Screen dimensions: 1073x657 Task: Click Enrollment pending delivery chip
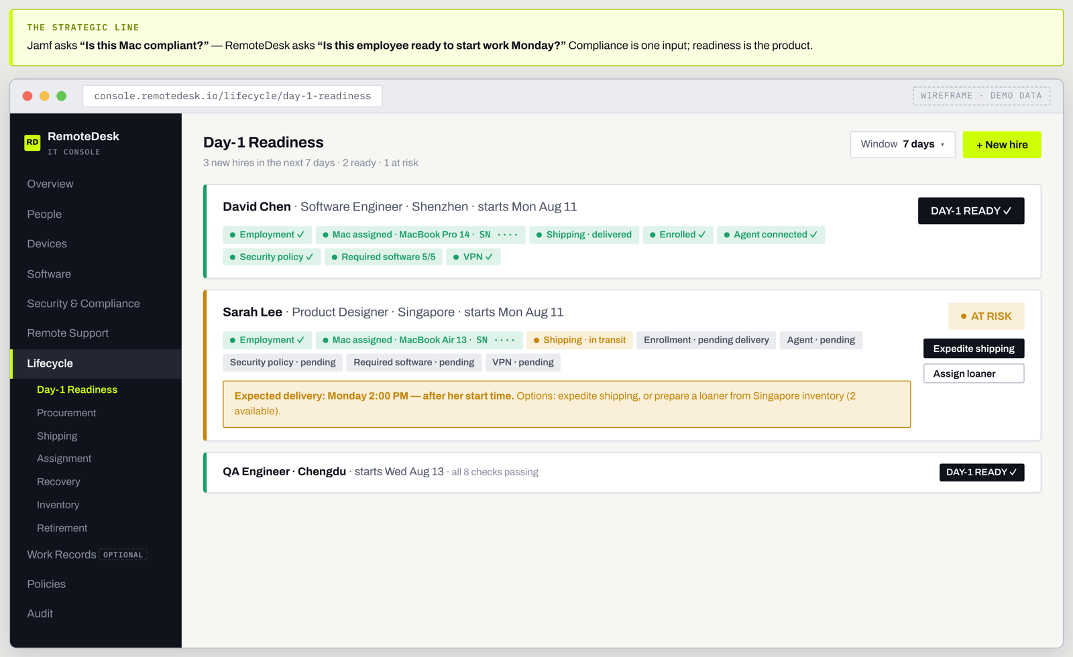[x=706, y=340]
